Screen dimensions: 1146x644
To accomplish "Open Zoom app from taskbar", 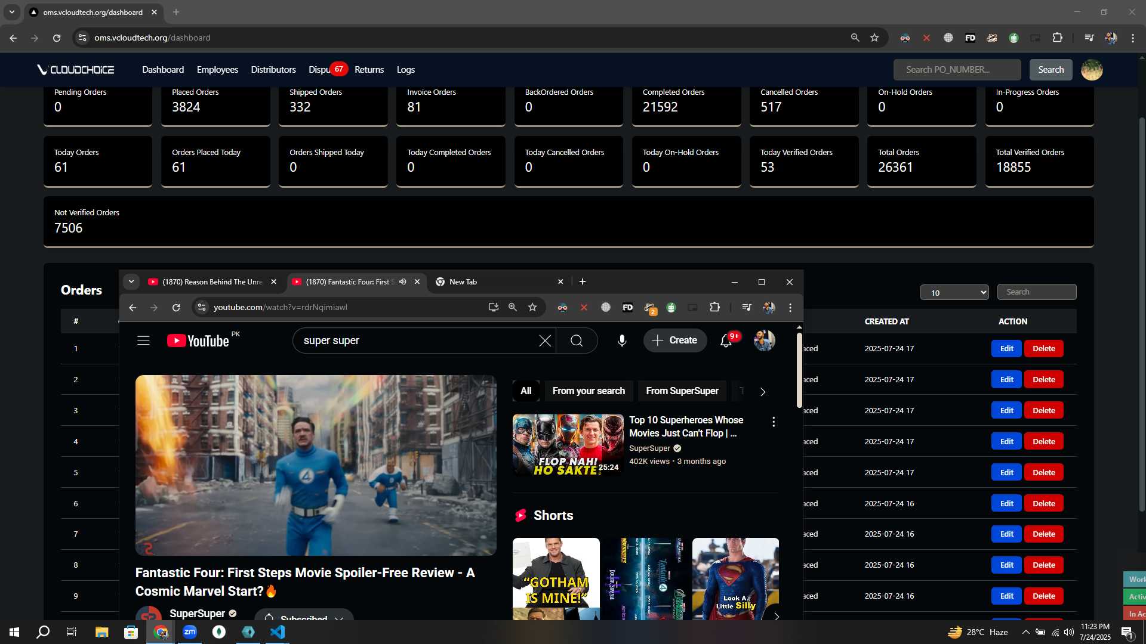I will (x=190, y=632).
